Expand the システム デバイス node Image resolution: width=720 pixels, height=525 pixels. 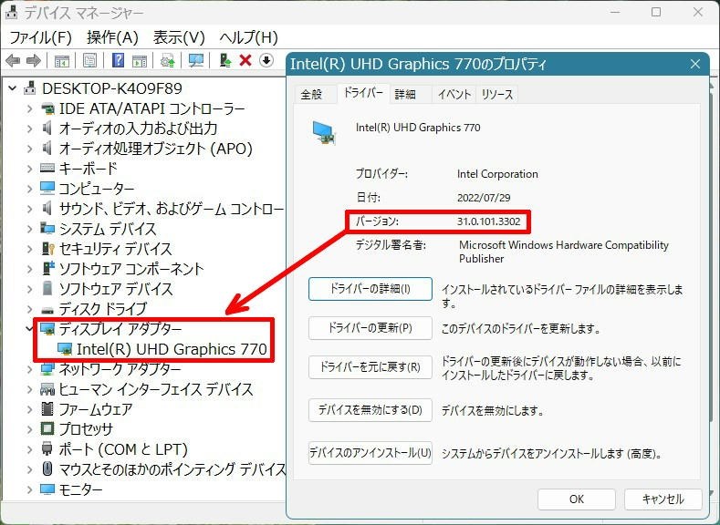(x=30, y=229)
